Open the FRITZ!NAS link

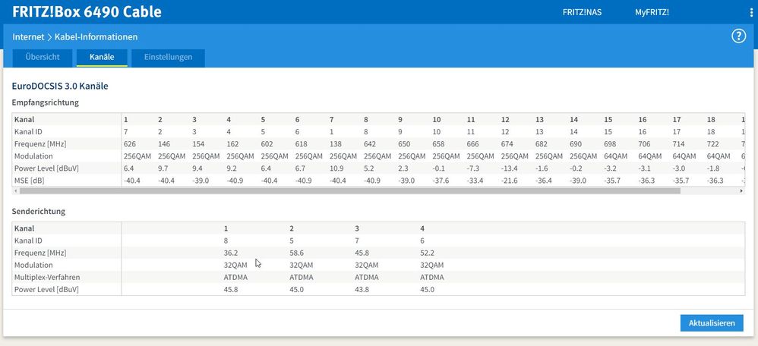[x=582, y=13]
